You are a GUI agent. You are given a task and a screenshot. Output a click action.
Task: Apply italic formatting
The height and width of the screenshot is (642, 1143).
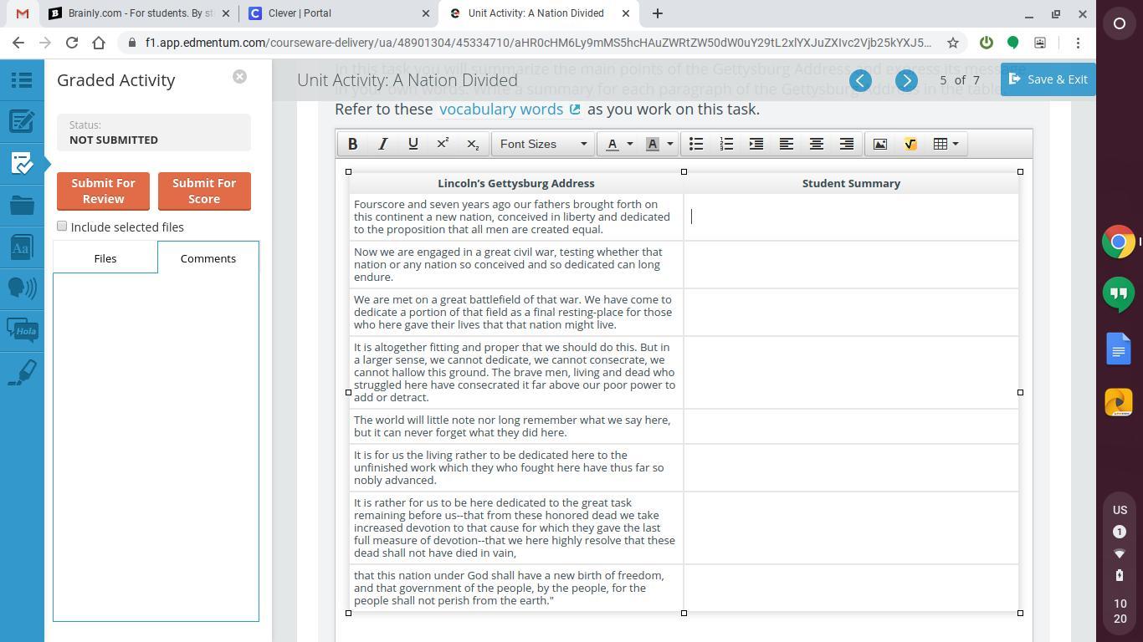pyautogui.click(x=382, y=144)
